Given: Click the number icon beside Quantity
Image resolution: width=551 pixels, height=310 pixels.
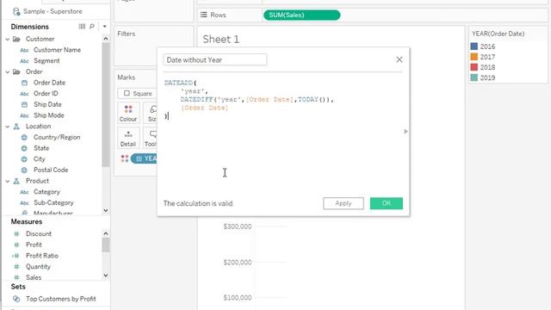Looking at the screenshot, I should 16,267.
